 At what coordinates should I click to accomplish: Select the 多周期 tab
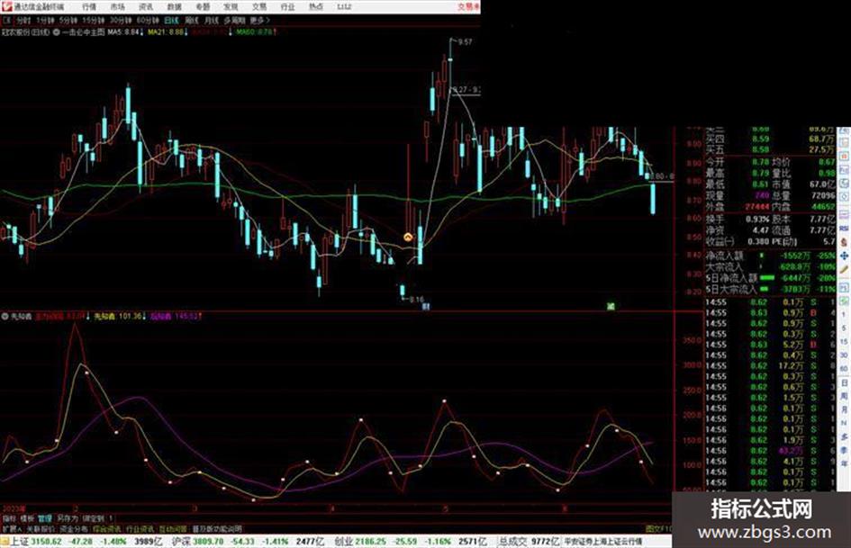click(234, 21)
